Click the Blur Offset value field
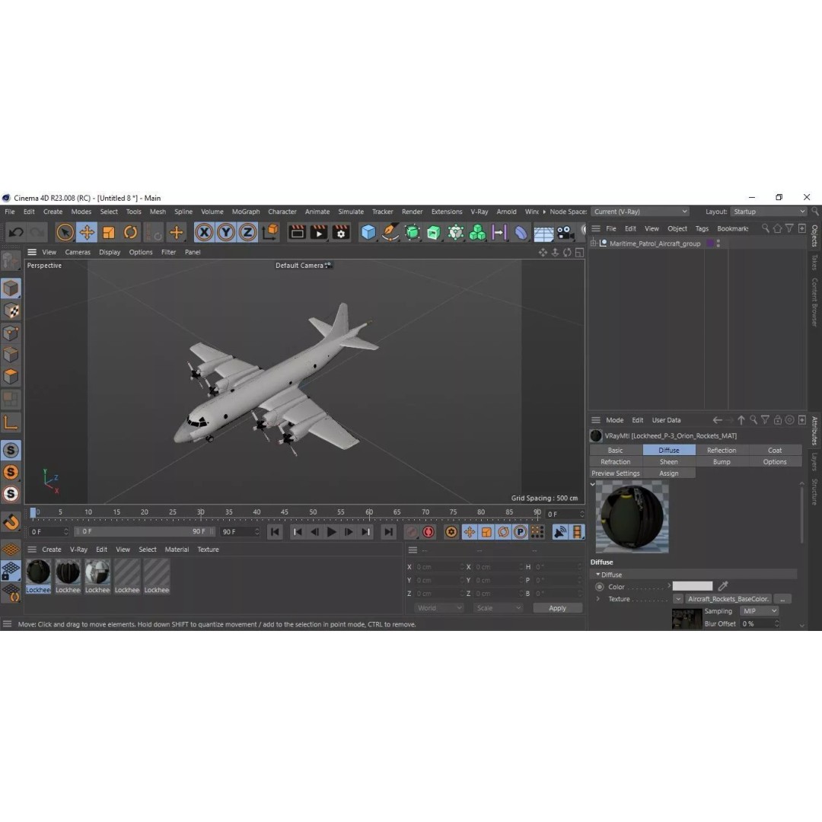Viewport: 822px width, 822px height. (x=760, y=624)
